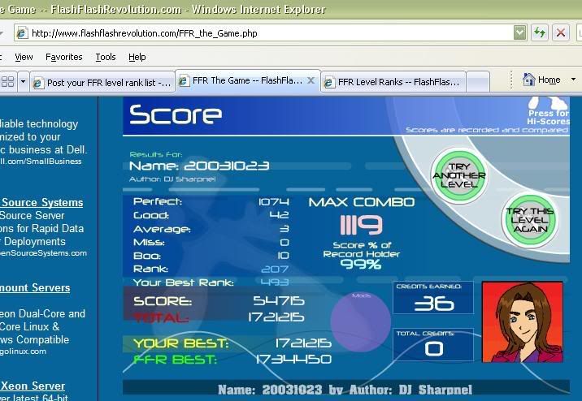Click the purple Mods circle
This screenshot has width=582, height=401.
point(354,322)
